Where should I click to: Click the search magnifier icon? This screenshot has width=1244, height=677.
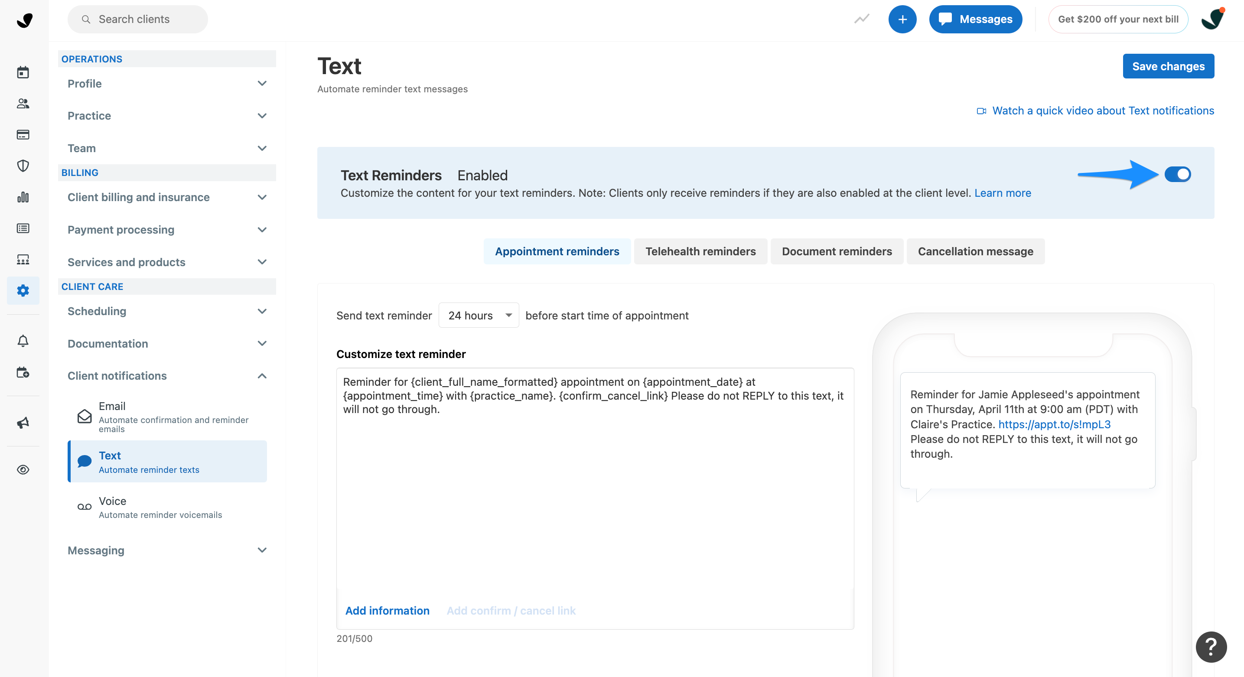pos(86,20)
